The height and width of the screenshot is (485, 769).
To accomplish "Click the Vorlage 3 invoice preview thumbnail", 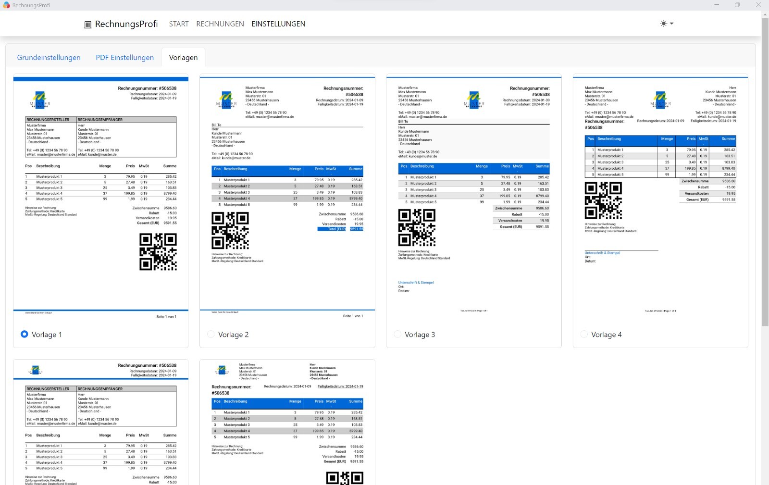I will [474, 198].
